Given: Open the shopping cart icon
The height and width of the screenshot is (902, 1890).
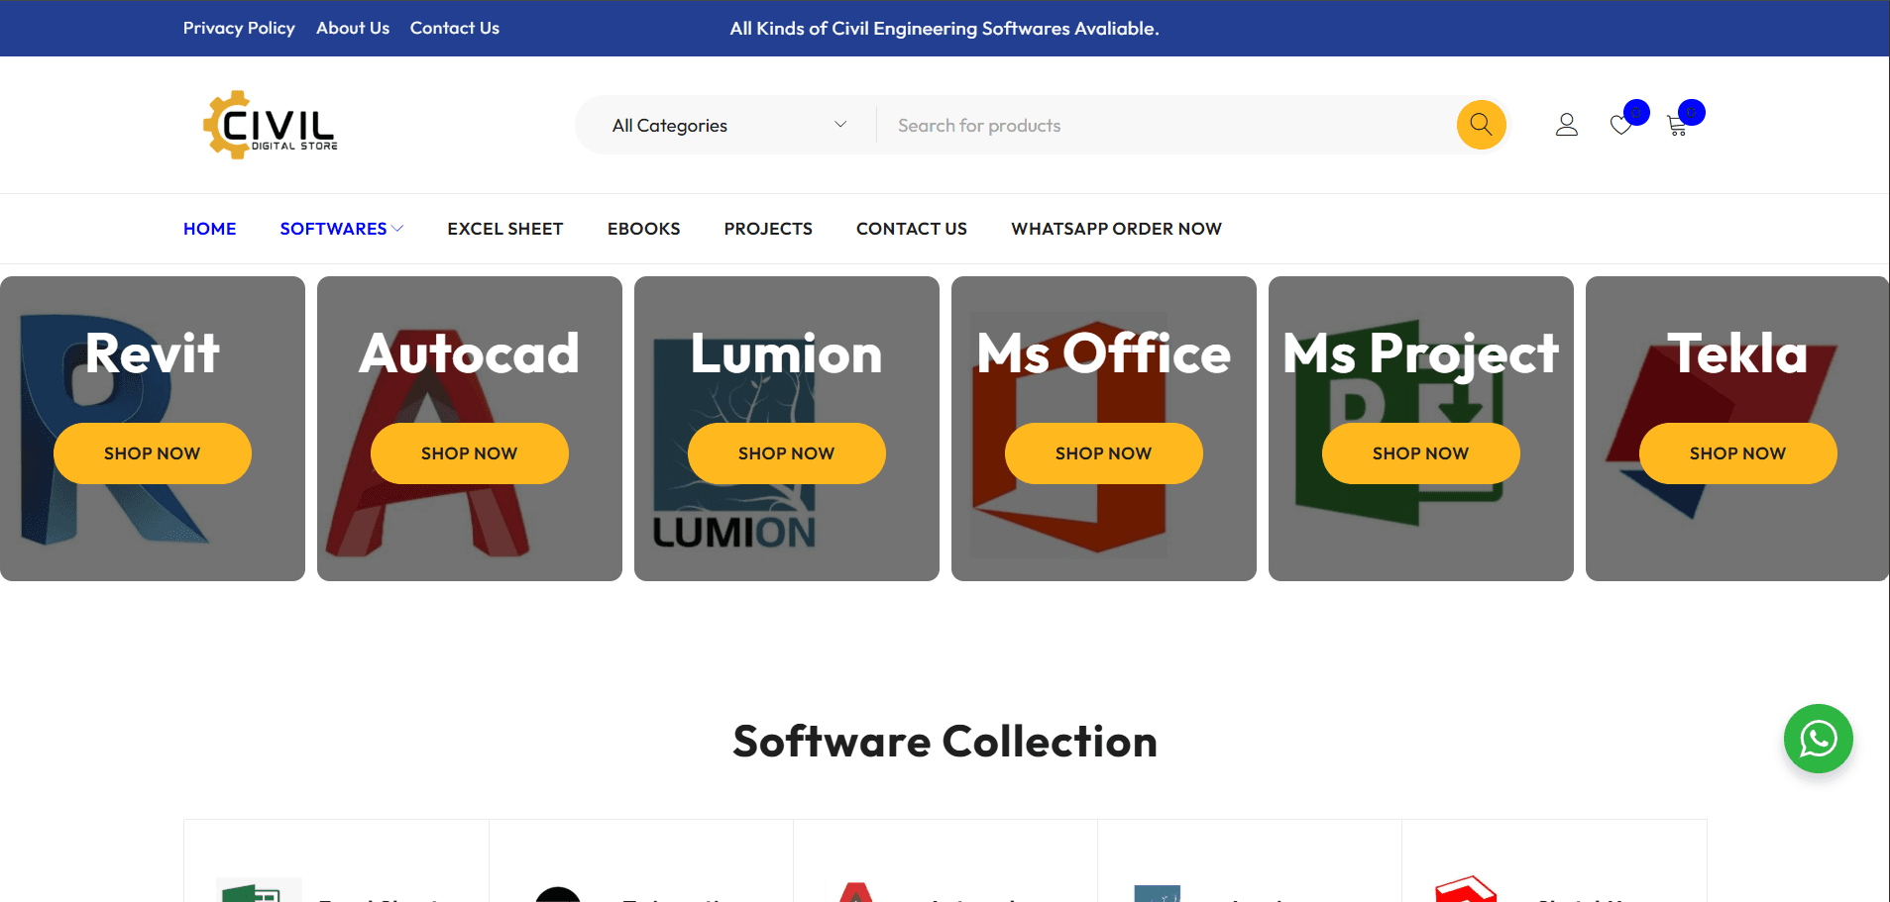Looking at the screenshot, I should 1677,125.
